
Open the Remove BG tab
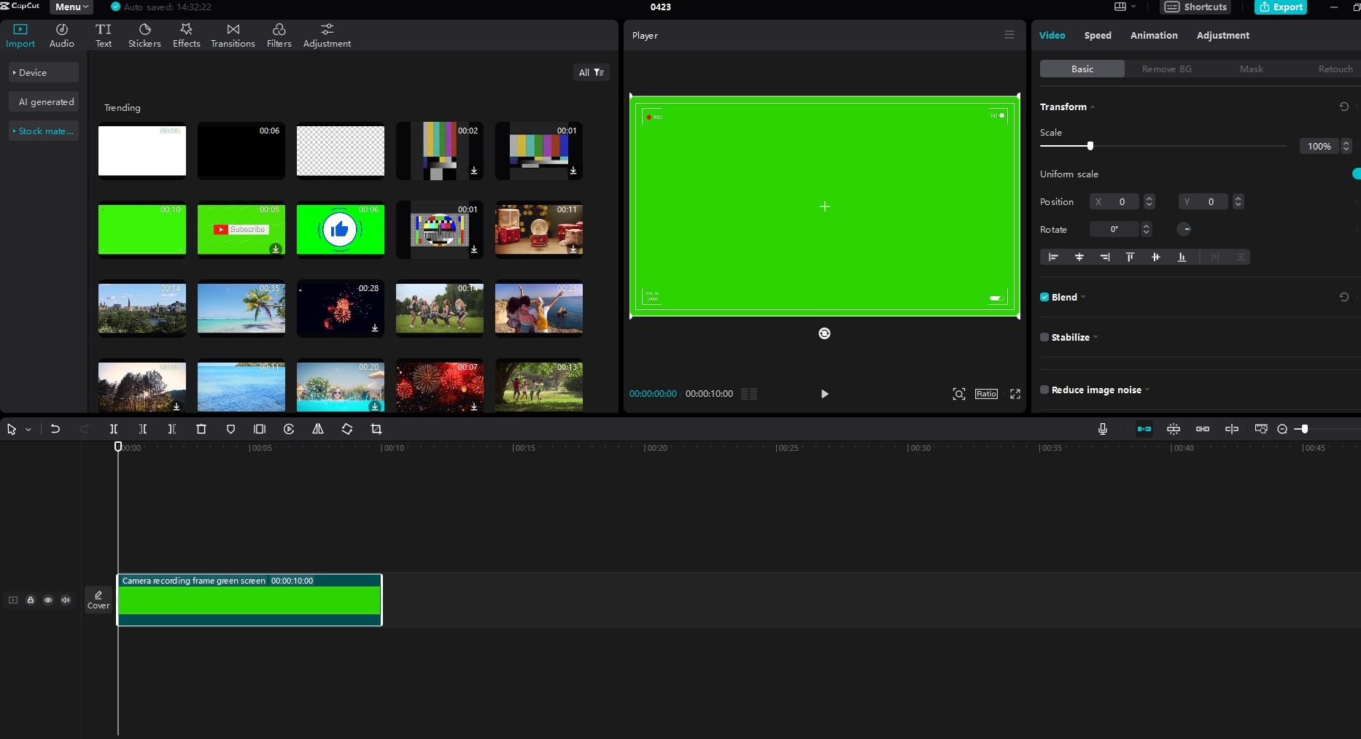click(1166, 68)
